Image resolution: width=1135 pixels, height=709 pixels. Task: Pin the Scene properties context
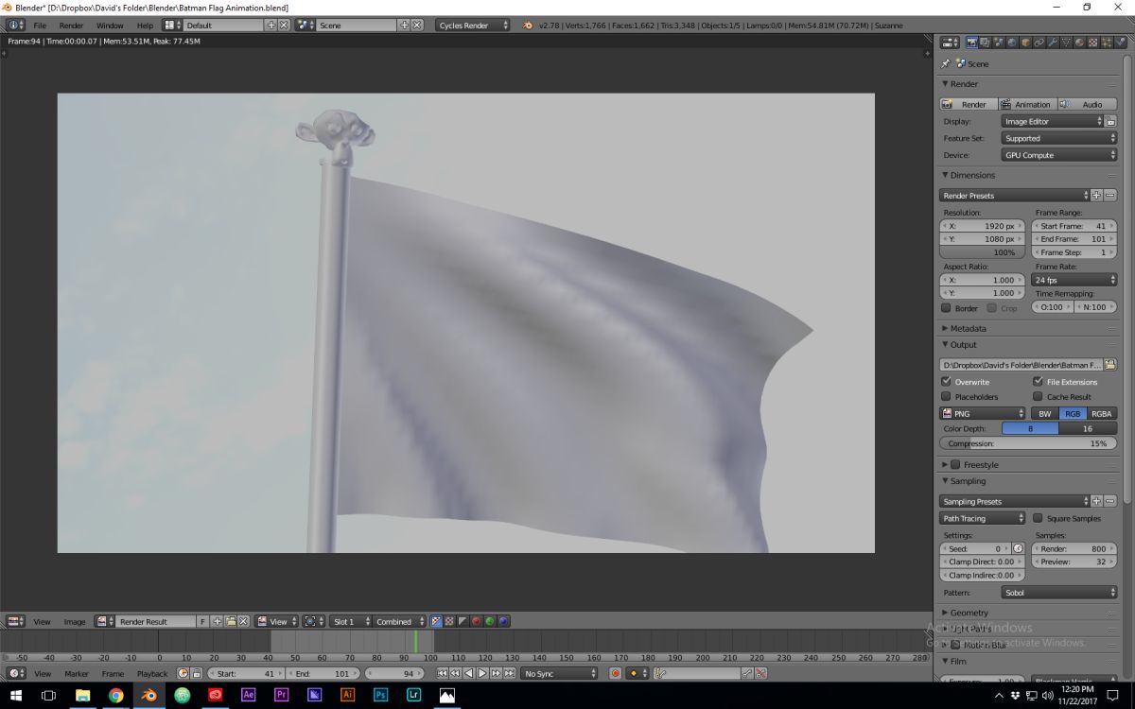pyautogui.click(x=945, y=63)
